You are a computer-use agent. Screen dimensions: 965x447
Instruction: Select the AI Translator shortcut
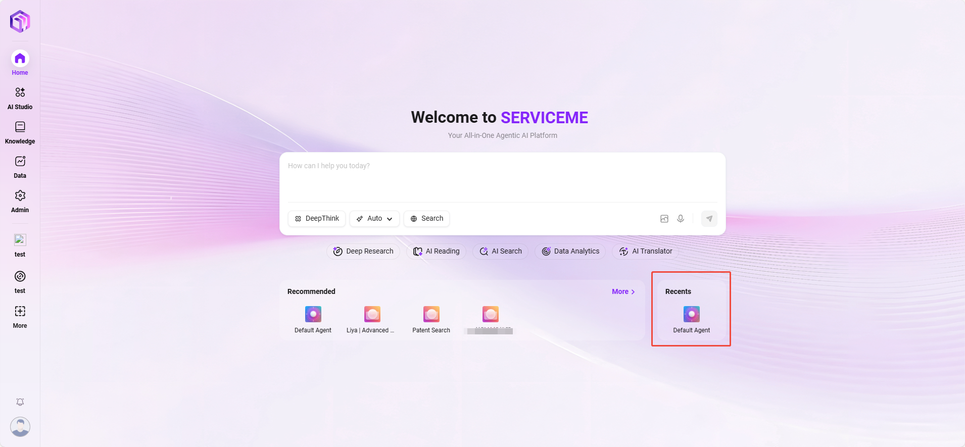645,252
